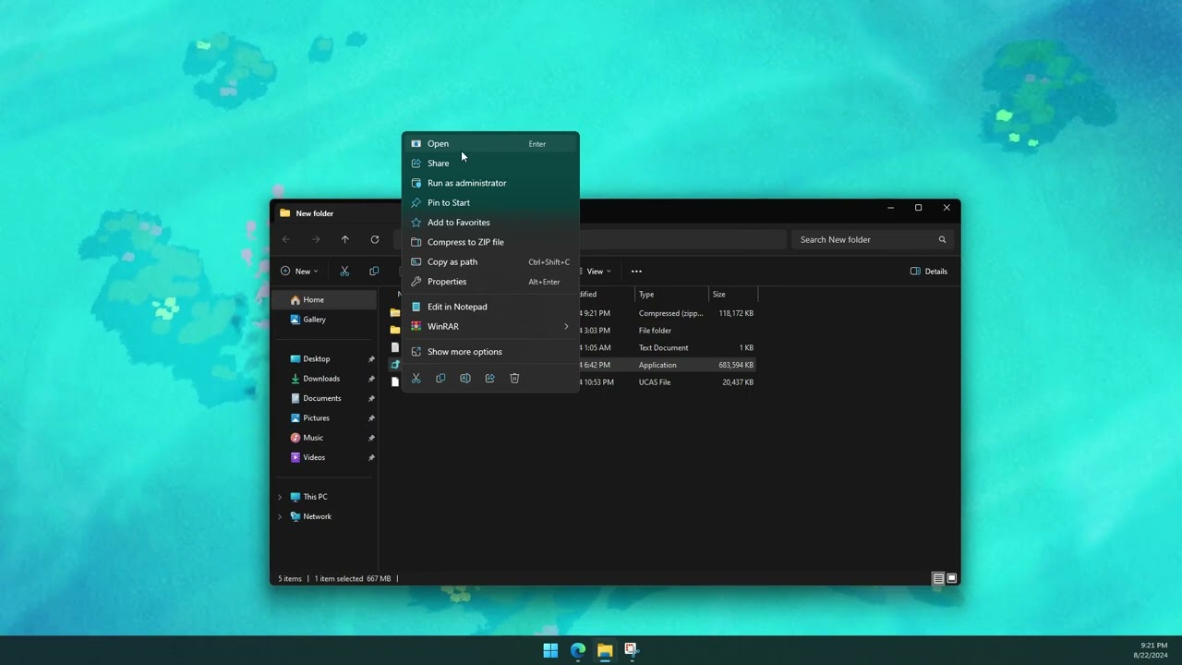Viewport: 1182px width, 665px height.
Task: Click the Rename icon in context menu
Action: 465,378
